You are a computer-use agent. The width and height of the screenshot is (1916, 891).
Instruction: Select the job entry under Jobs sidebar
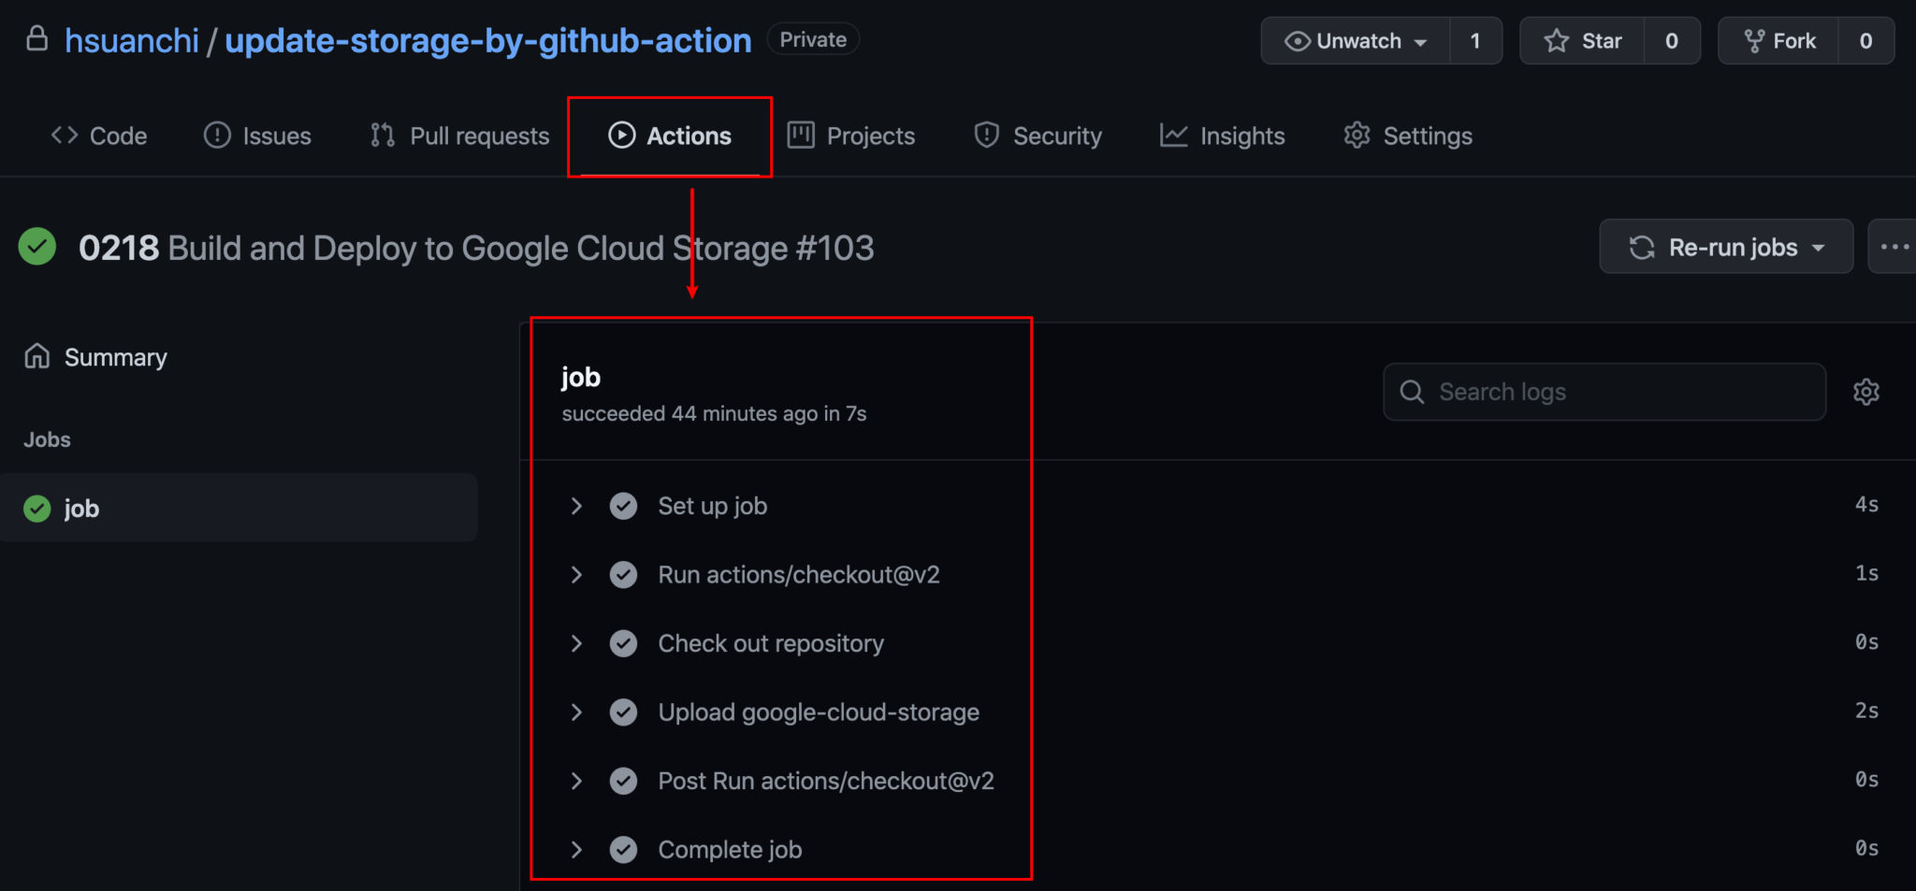pyautogui.click(x=81, y=508)
